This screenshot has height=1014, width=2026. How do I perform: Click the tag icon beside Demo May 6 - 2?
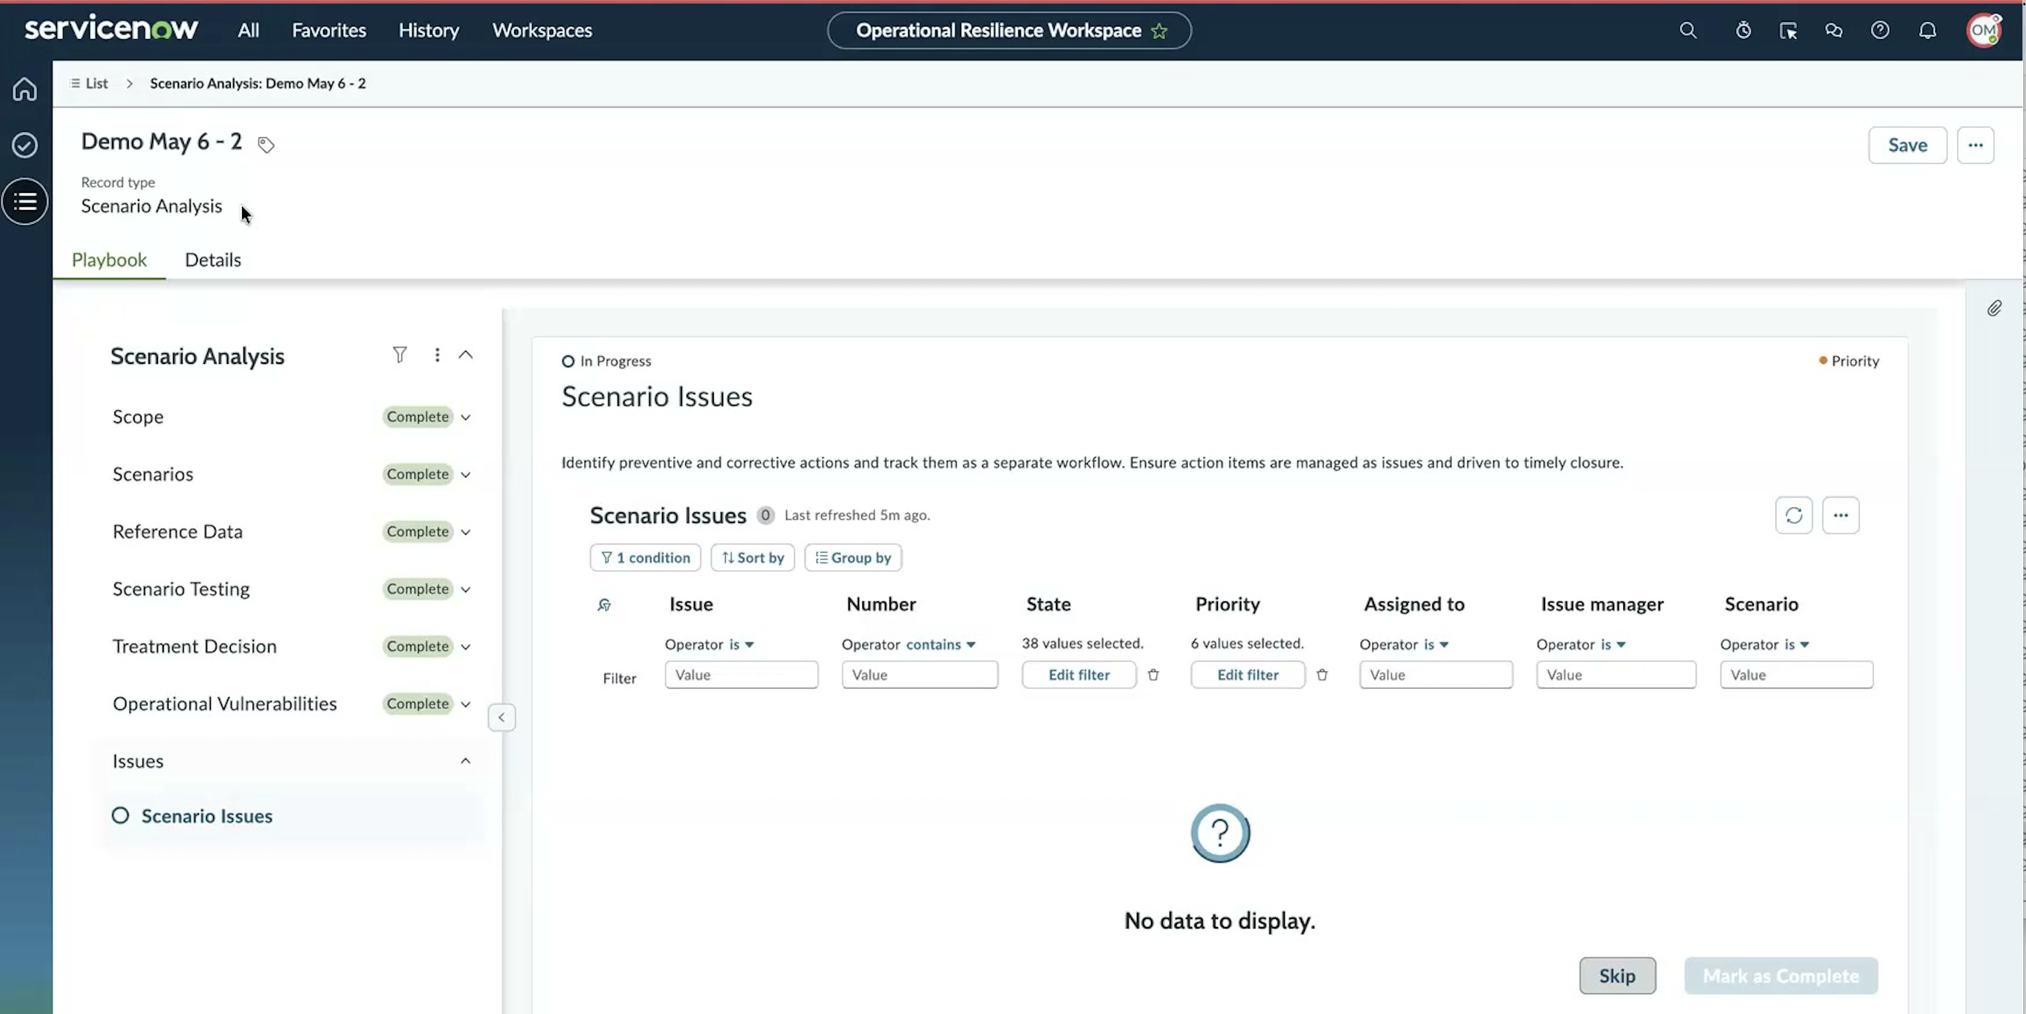[266, 144]
